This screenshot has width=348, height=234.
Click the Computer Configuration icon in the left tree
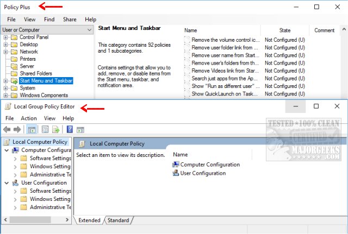[x=16, y=150]
